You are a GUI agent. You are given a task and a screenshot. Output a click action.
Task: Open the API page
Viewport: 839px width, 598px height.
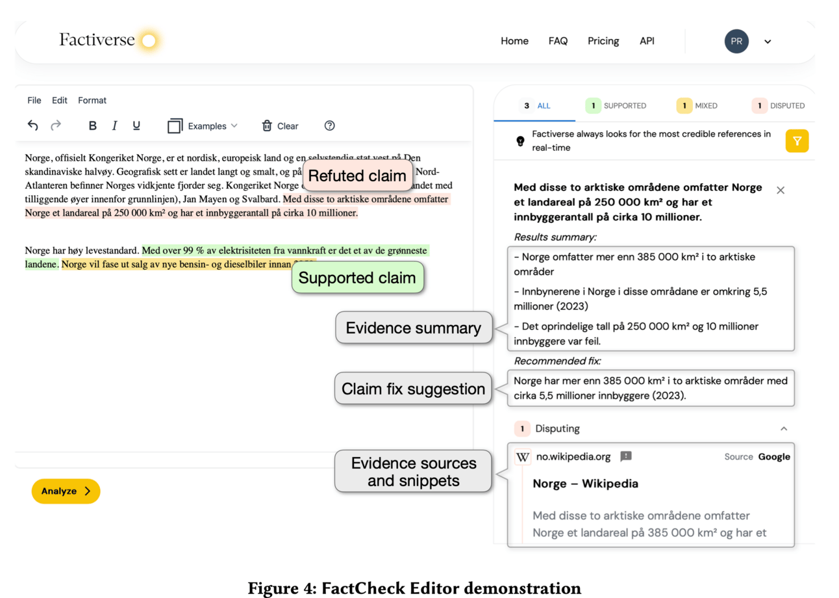647,41
